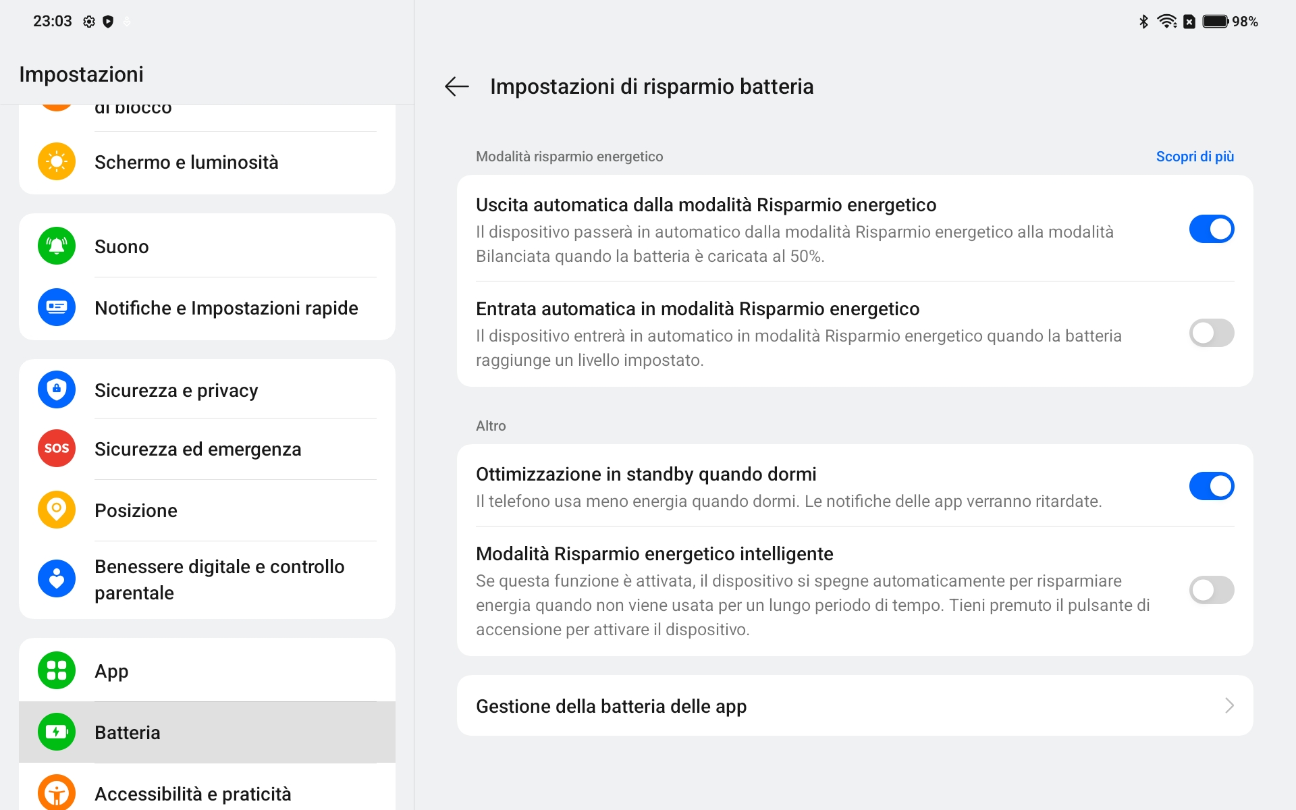Open Sicurezza e privacy section
1296x810 pixels.
pyautogui.click(x=207, y=390)
